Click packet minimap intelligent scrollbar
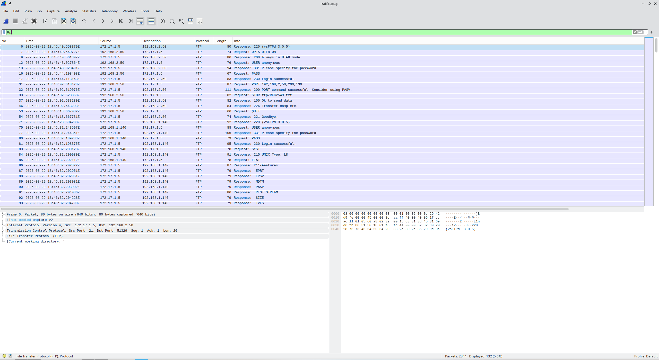659x360 pixels. point(649,122)
